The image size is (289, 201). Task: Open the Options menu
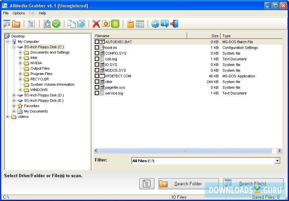coord(19,13)
